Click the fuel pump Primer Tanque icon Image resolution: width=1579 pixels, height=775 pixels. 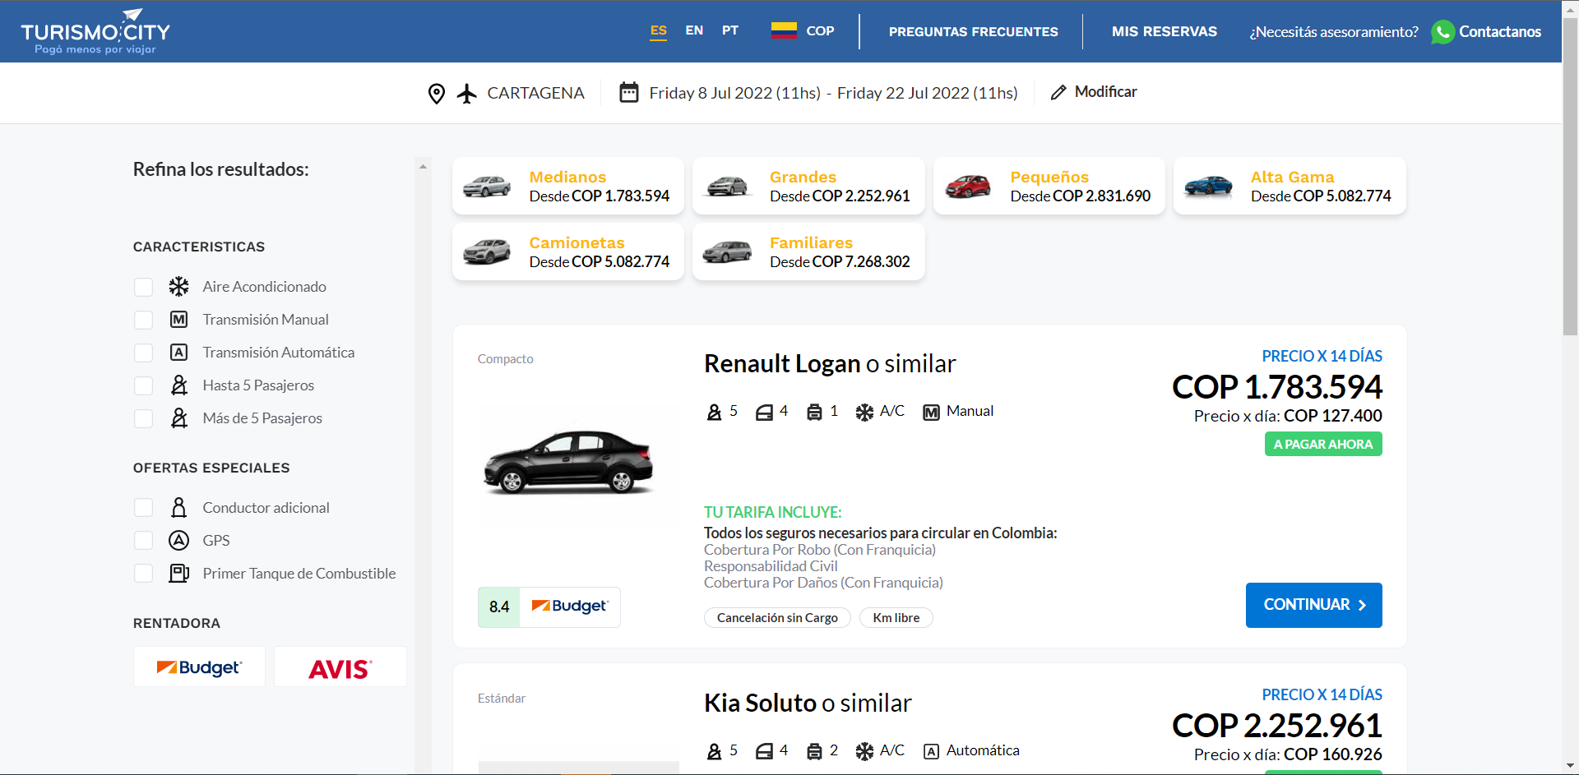coord(178,573)
